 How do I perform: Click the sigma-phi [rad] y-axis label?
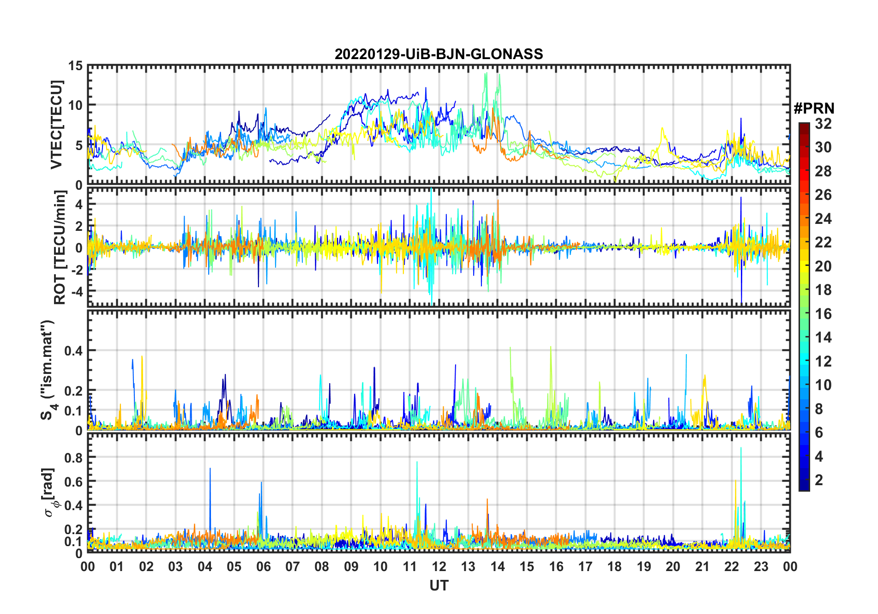click(x=49, y=493)
